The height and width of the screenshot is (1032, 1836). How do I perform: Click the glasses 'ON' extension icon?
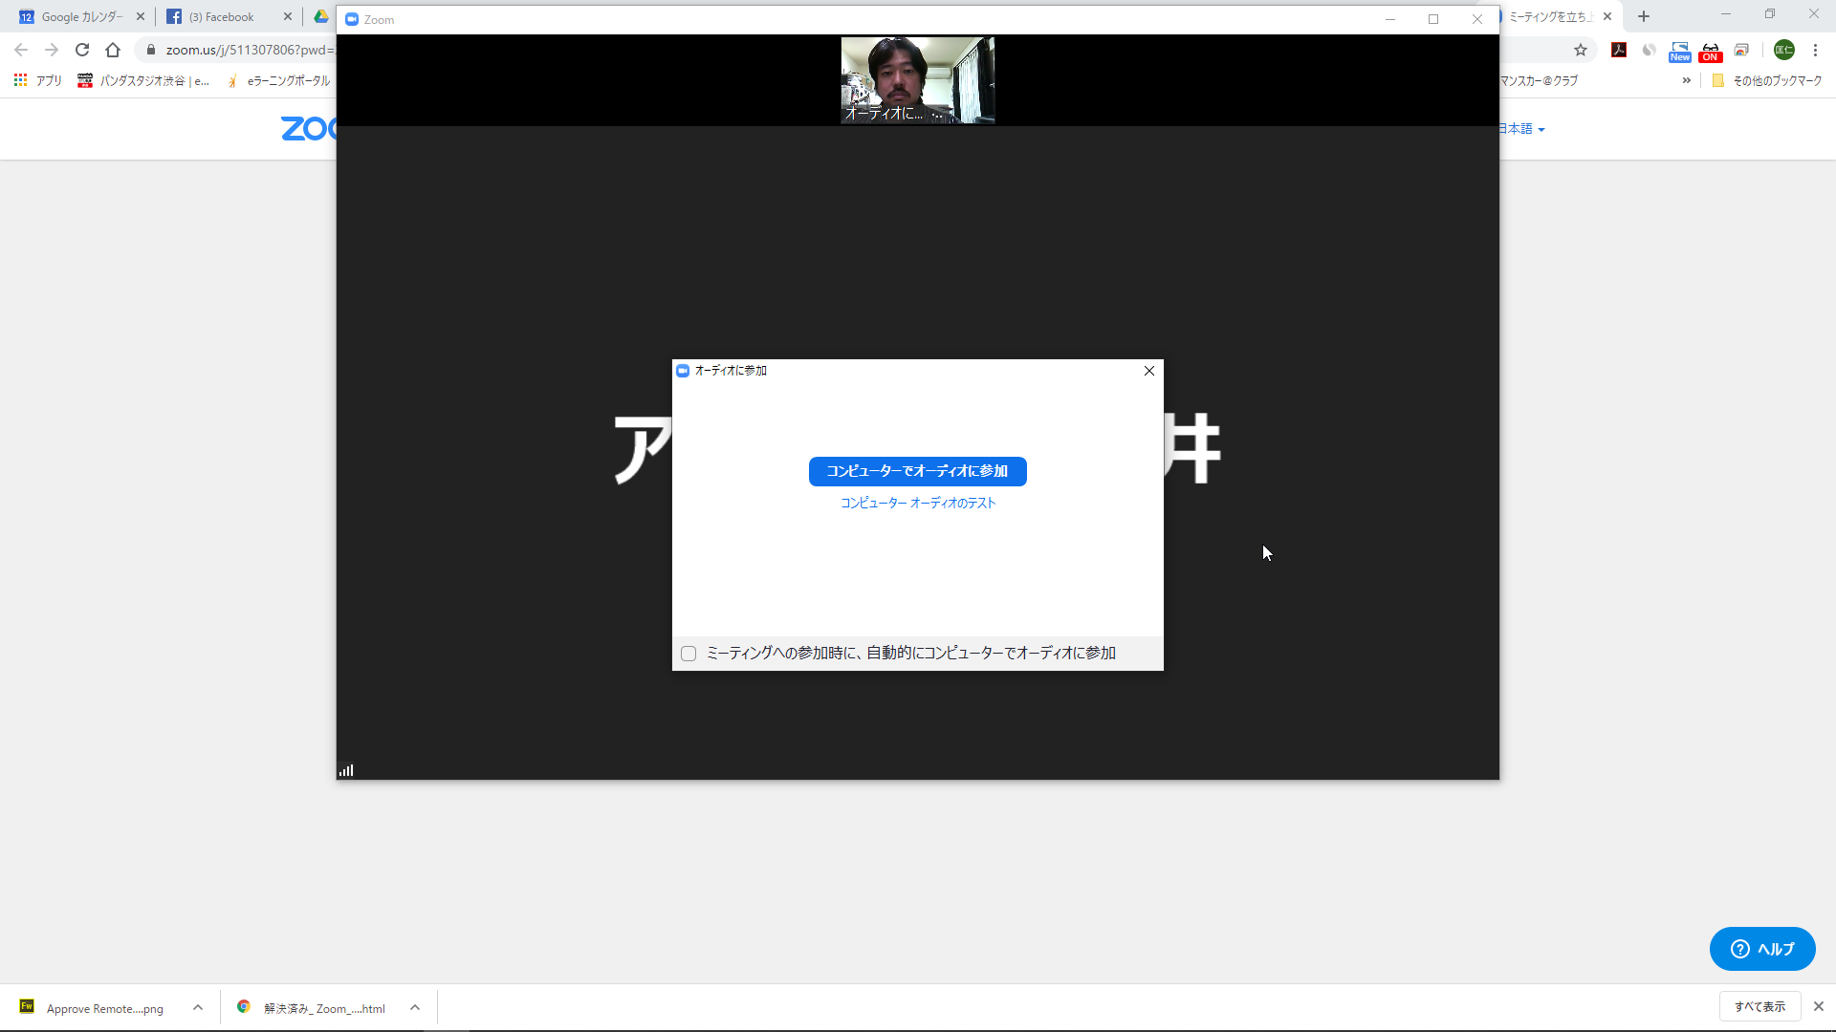coord(1711,52)
